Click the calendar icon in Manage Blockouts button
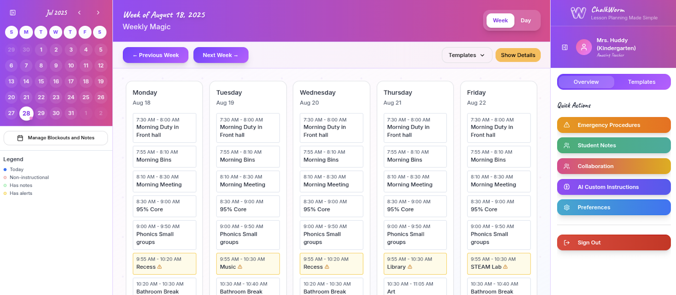This screenshot has width=676, height=295. (20, 138)
